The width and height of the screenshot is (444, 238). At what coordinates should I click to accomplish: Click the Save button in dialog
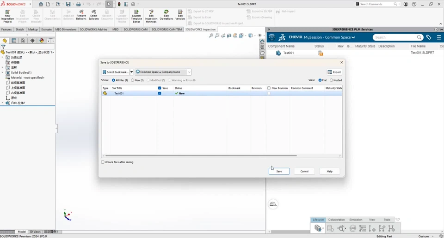tap(279, 172)
